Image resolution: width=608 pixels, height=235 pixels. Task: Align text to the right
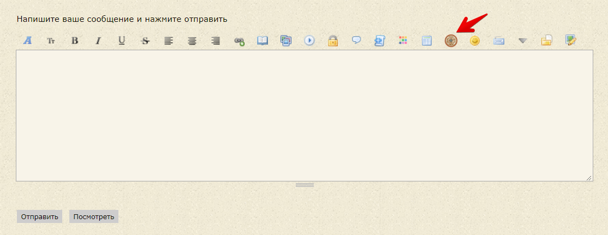coord(216,40)
